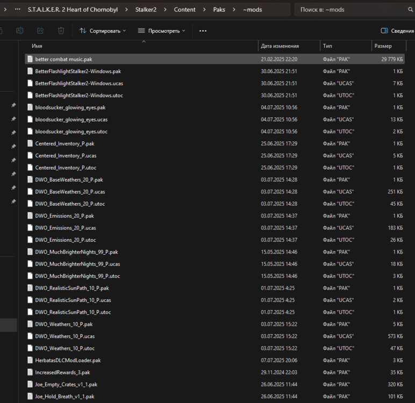Expand the chevron after Stalker2 in breadcrumb
415x403 pixels.
[165, 10]
